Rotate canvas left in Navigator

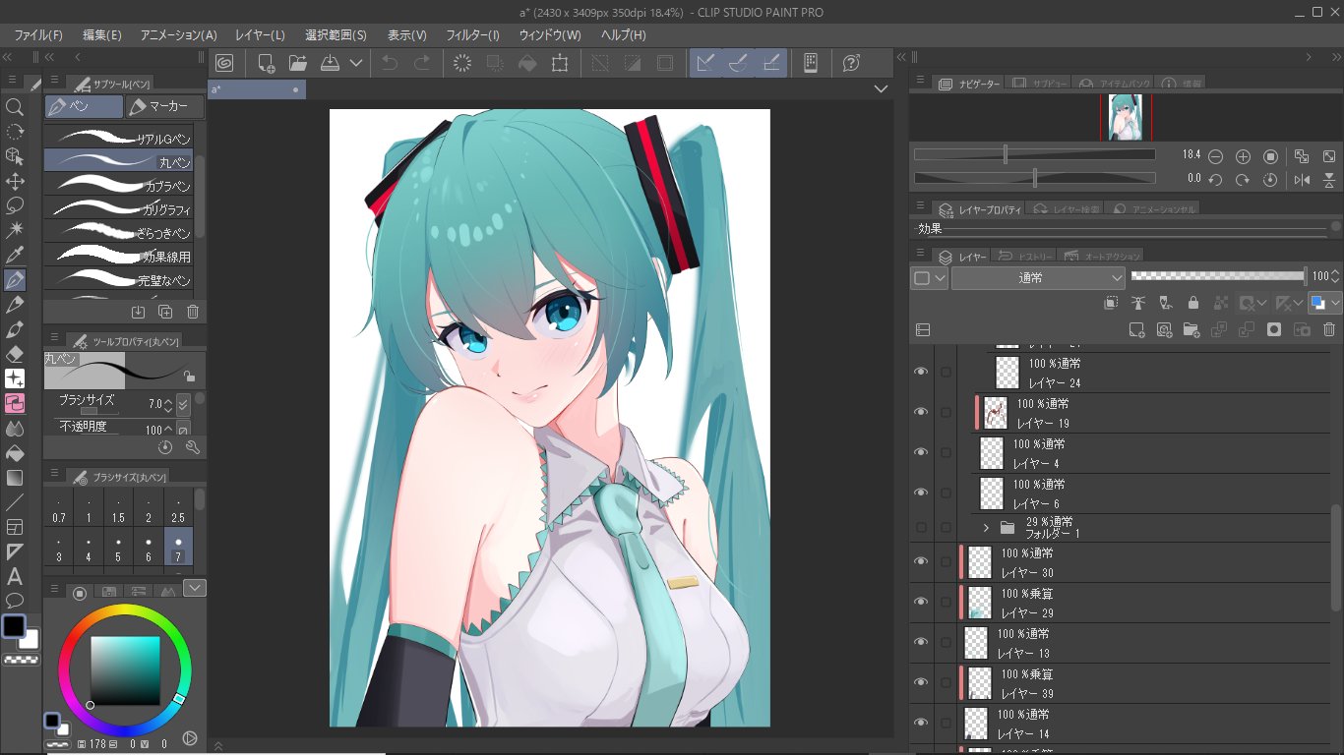1215,180
